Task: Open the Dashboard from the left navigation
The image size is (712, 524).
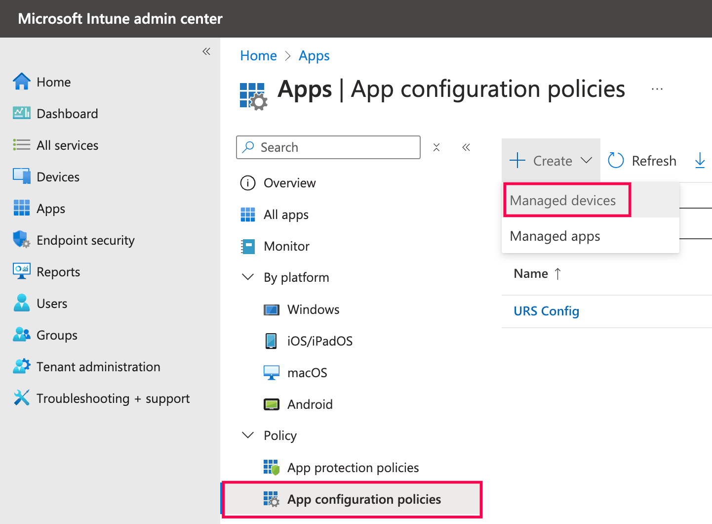Action: 67,114
